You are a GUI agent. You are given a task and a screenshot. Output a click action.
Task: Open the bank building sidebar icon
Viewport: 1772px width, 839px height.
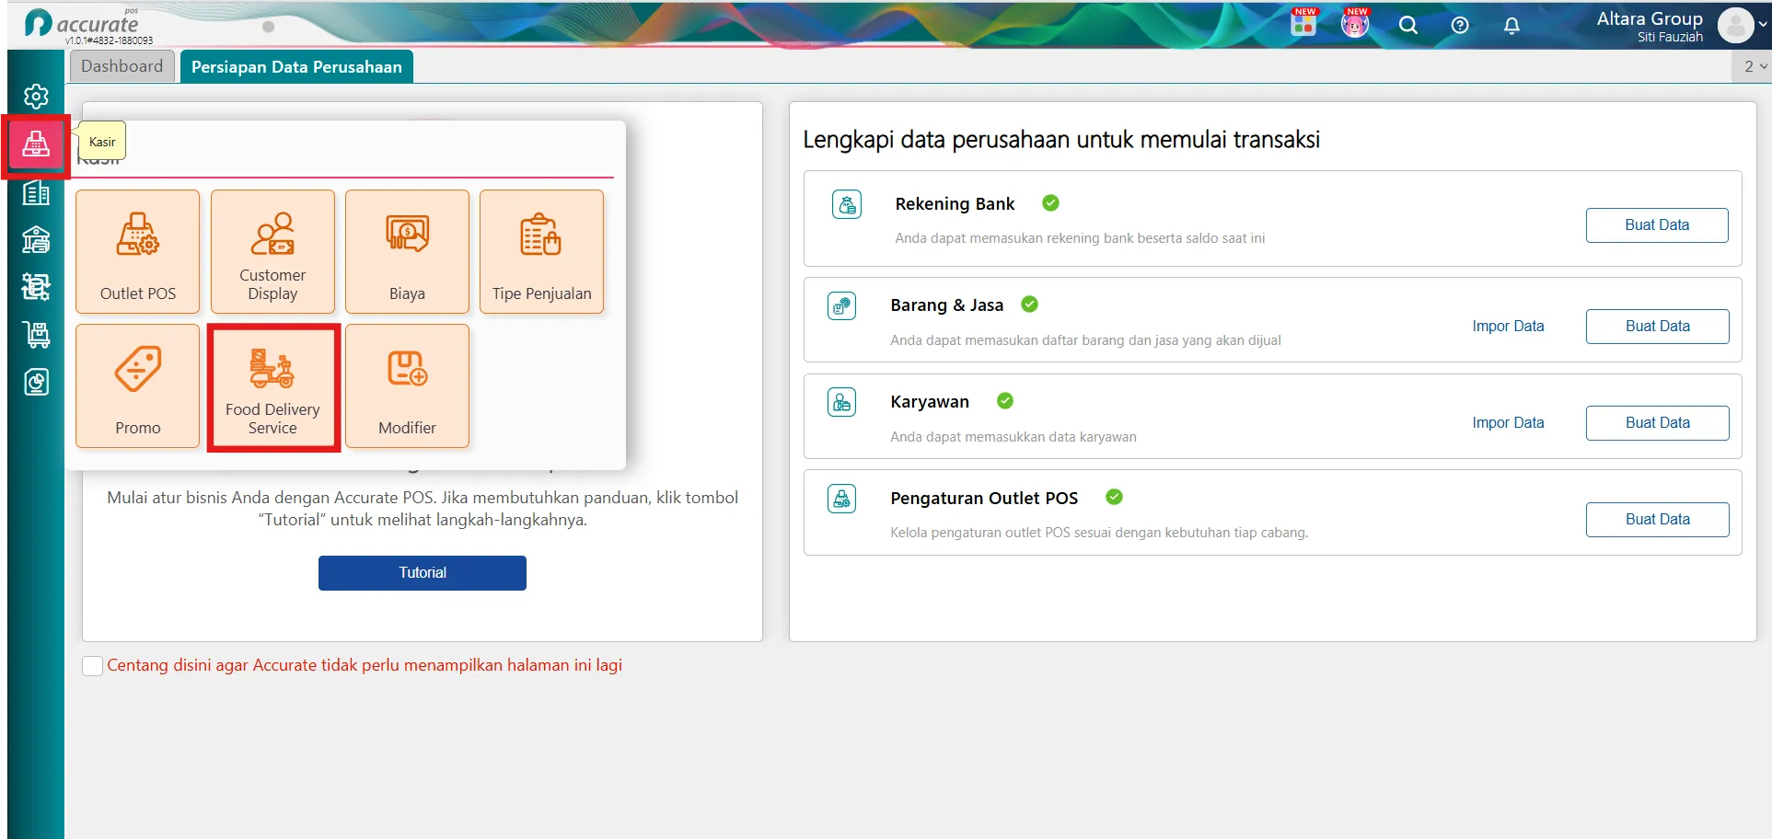[36, 240]
